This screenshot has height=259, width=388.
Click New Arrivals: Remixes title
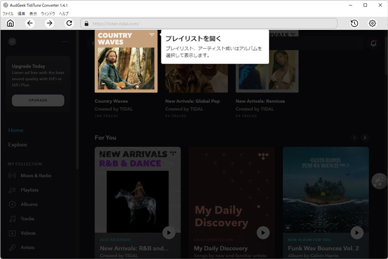pos(260,101)
